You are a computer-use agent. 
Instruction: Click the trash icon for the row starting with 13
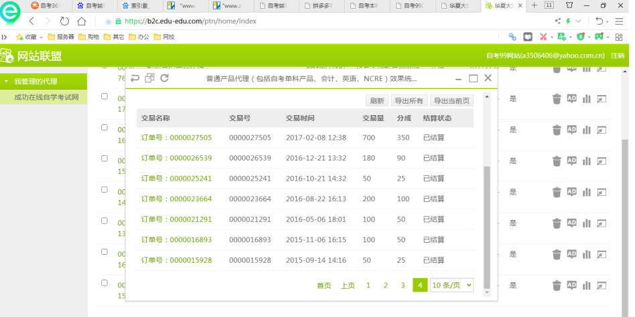(x=557, y=223)
